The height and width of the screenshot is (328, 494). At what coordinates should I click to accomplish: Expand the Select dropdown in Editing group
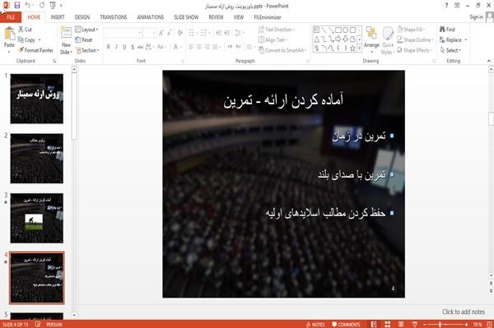pyautogui.click(x=450, y=50)
